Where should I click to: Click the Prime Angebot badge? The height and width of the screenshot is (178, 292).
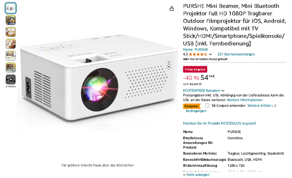coord(195,69)
